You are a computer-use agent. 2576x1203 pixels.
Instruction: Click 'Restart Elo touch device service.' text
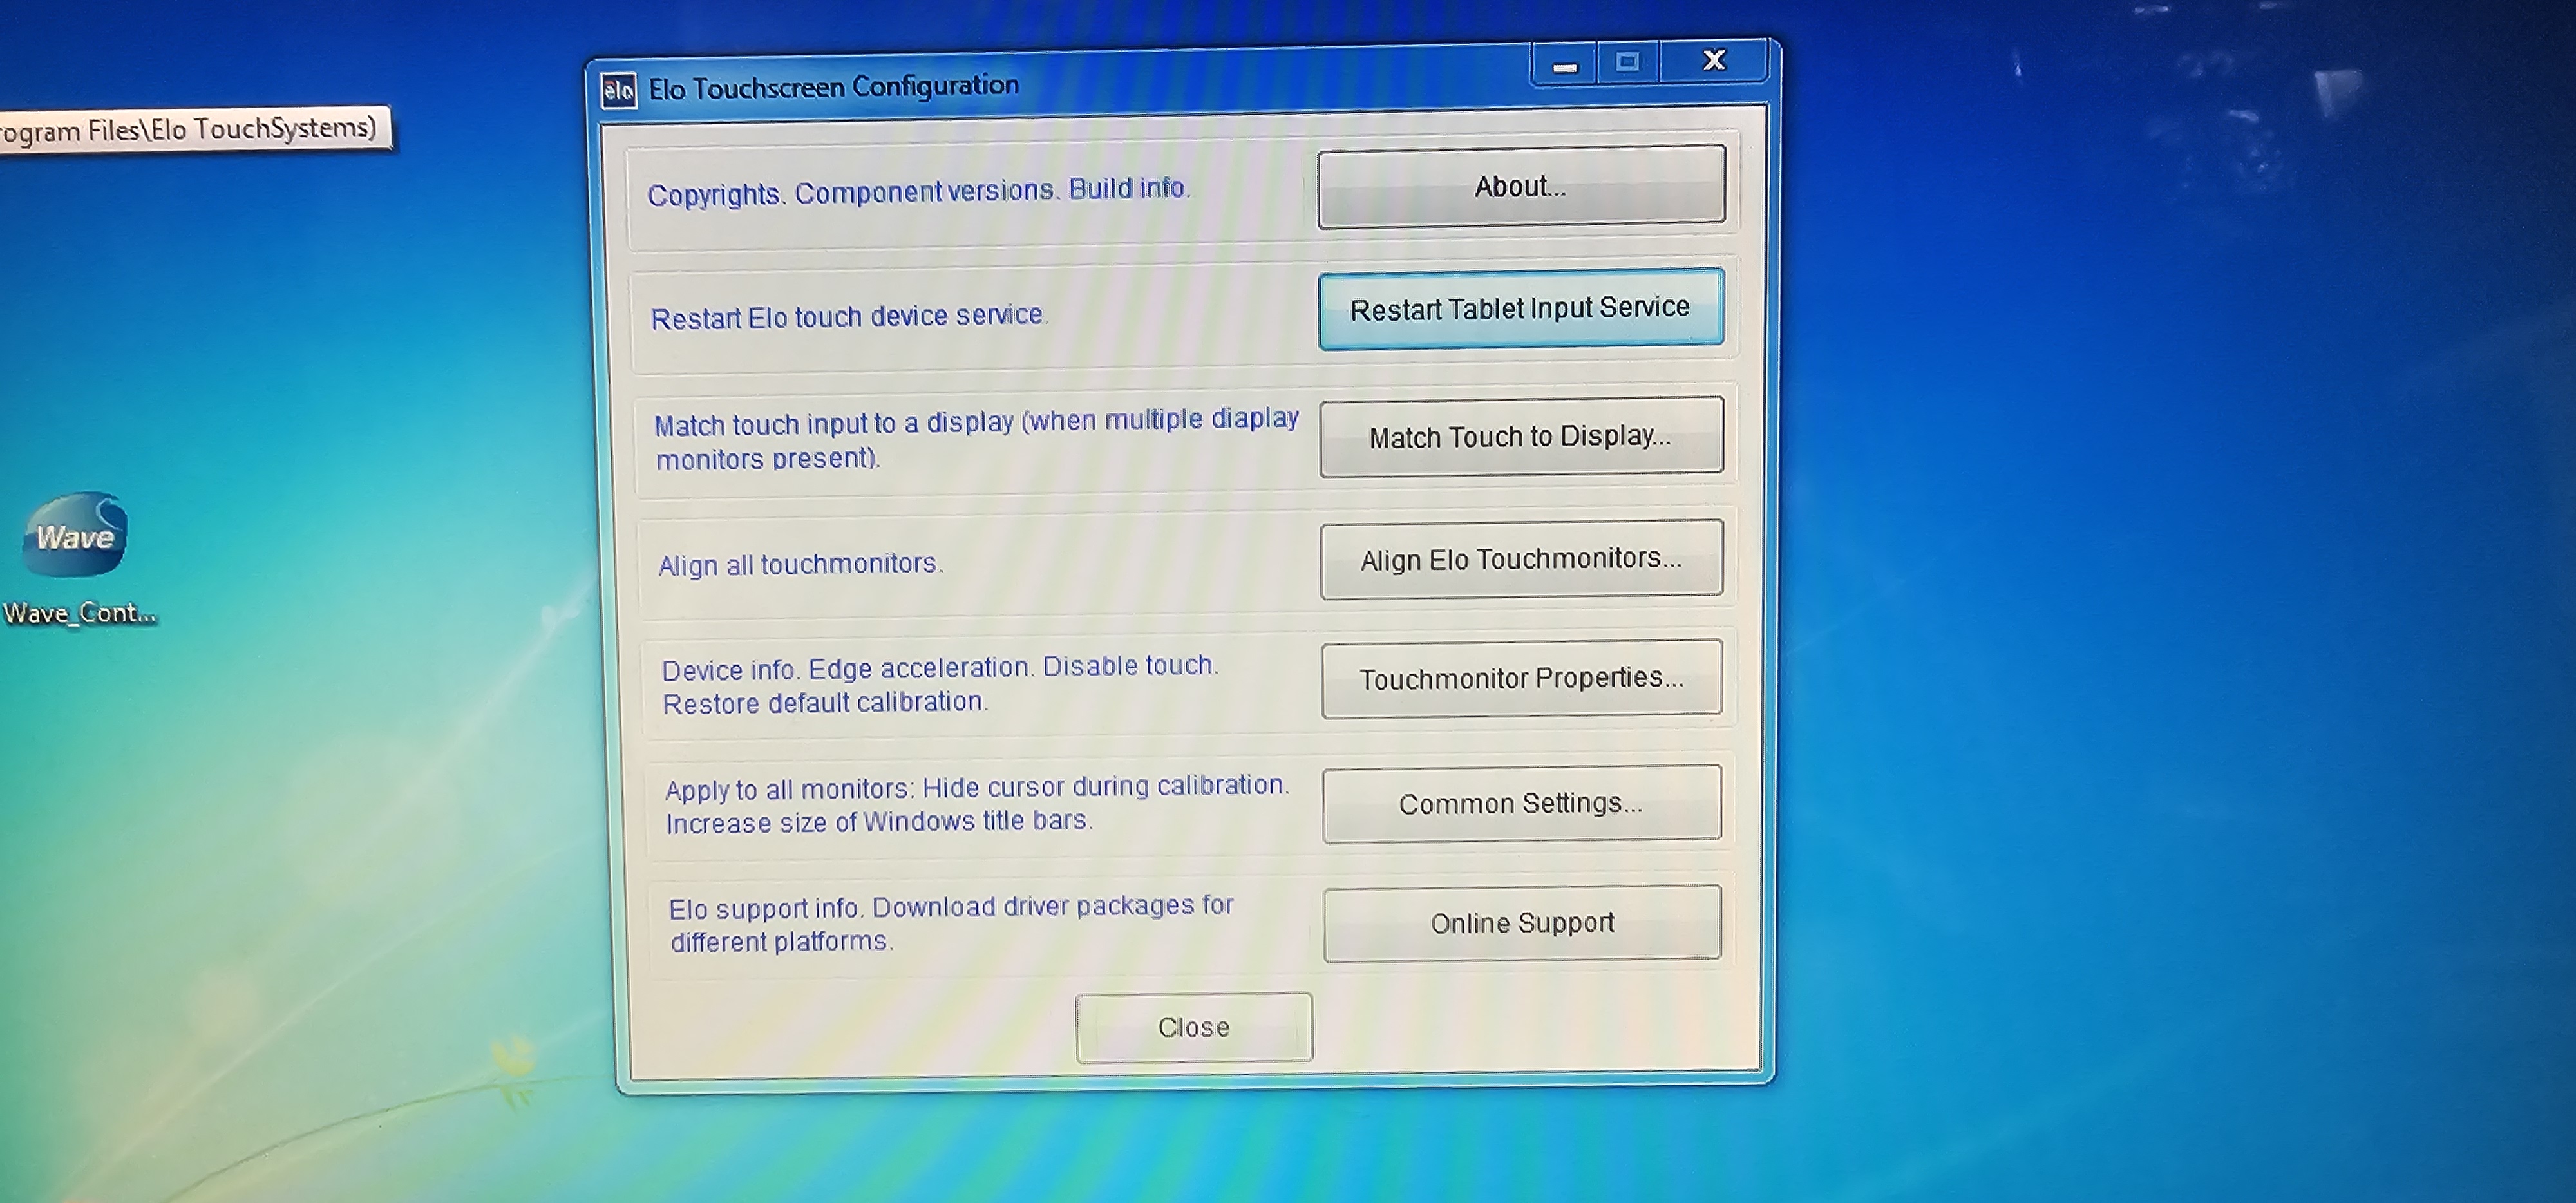[848, 317]
